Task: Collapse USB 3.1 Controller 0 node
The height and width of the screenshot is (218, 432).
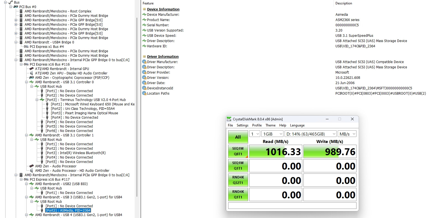Action: (x=26, y=82)
